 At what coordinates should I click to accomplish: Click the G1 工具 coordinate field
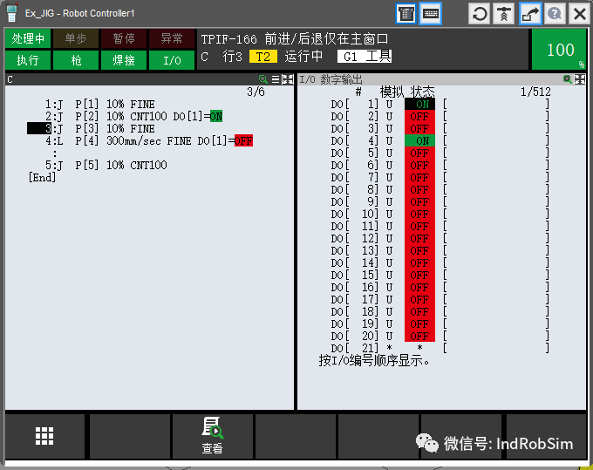(365, 57)
